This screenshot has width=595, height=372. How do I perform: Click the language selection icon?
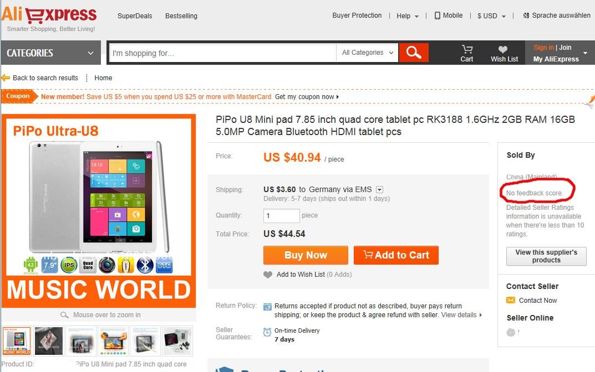(x=526, y=15)
